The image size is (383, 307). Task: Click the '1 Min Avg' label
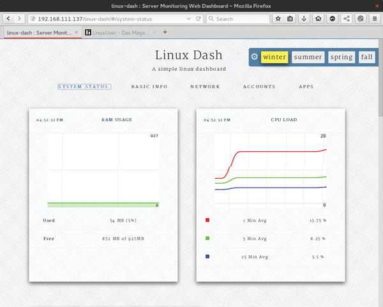(255, 221)
